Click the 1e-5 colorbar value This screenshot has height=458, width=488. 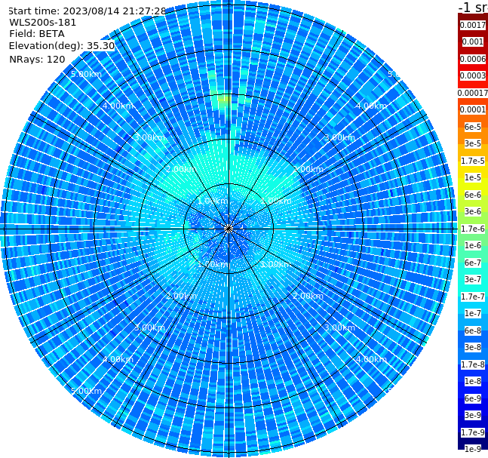tap(472, 177)
